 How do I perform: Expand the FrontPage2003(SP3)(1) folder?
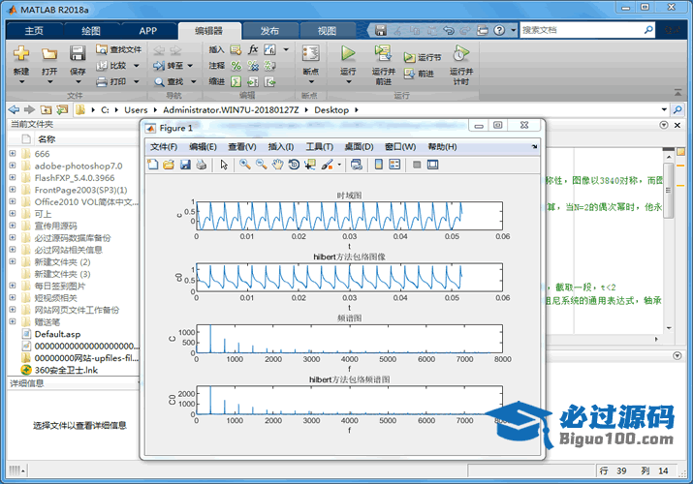pos(13,190)
